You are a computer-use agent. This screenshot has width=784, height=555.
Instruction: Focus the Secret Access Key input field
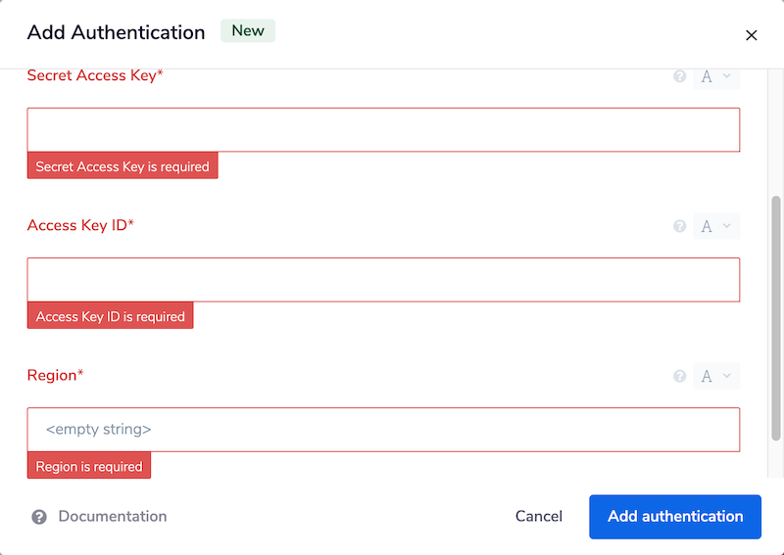(x=383, y=130)
